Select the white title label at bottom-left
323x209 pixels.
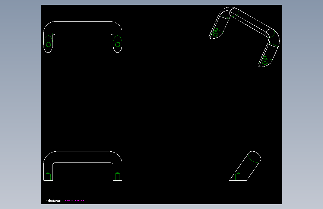(x=53, y=201)
